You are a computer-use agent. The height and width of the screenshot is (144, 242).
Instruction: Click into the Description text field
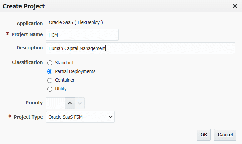point(140,48)
